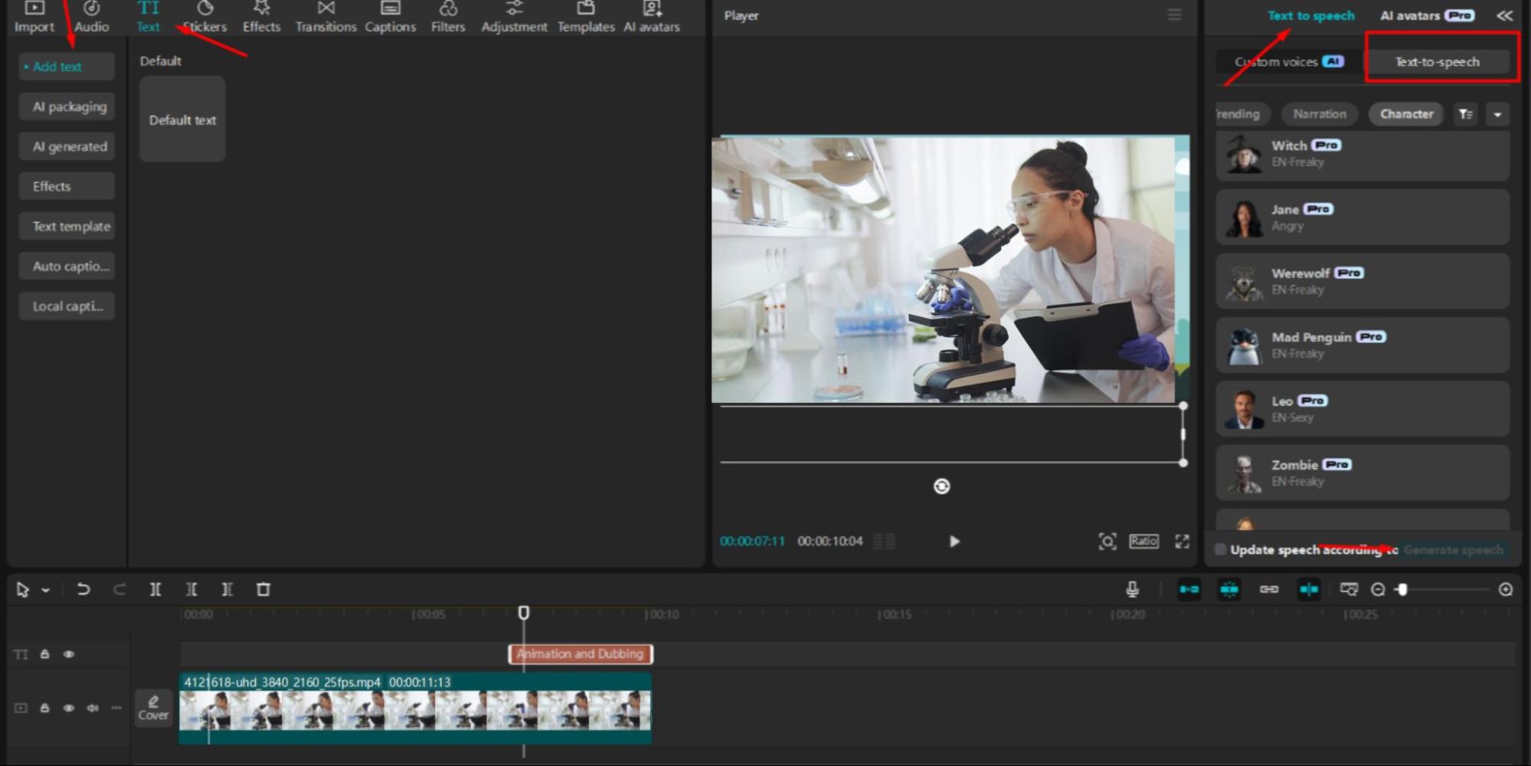
Task: Select the Animation and Dubbing text clip
Action: coord(581,654)
